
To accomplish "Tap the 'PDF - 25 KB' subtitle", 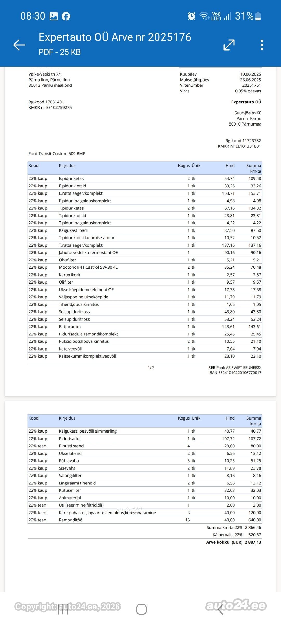I will [x=60, y=52].
